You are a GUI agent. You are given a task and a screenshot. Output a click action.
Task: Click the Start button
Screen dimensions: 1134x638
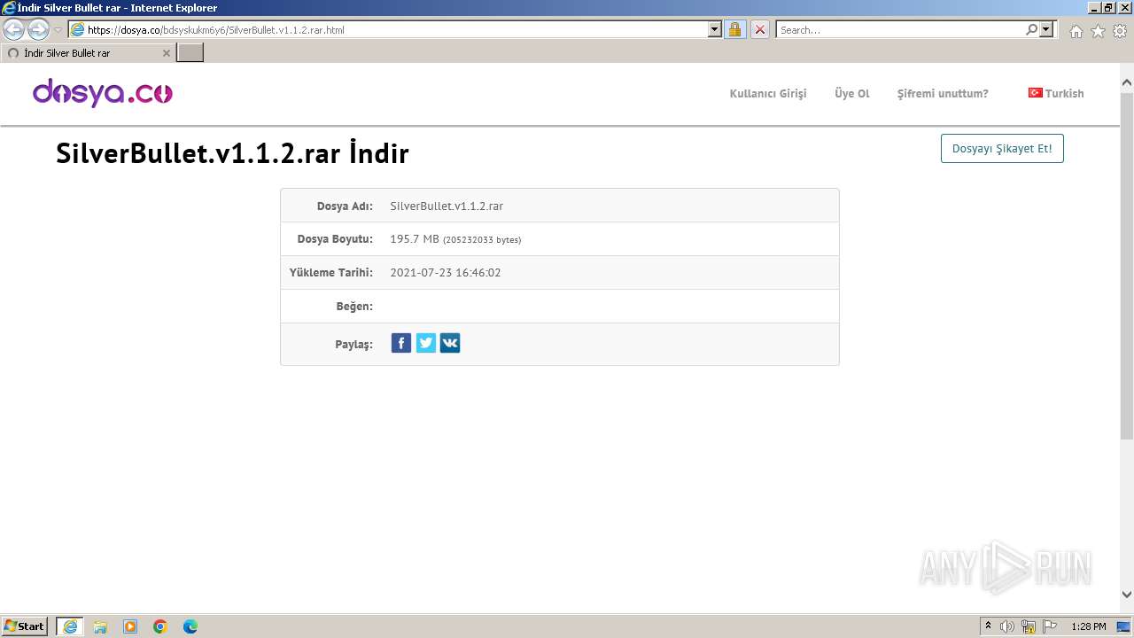[25, 626]
